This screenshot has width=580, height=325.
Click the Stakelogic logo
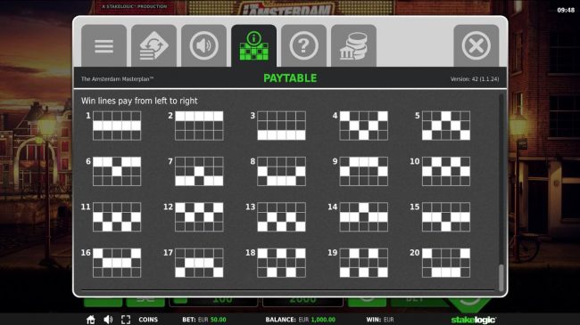coord(473,320)
